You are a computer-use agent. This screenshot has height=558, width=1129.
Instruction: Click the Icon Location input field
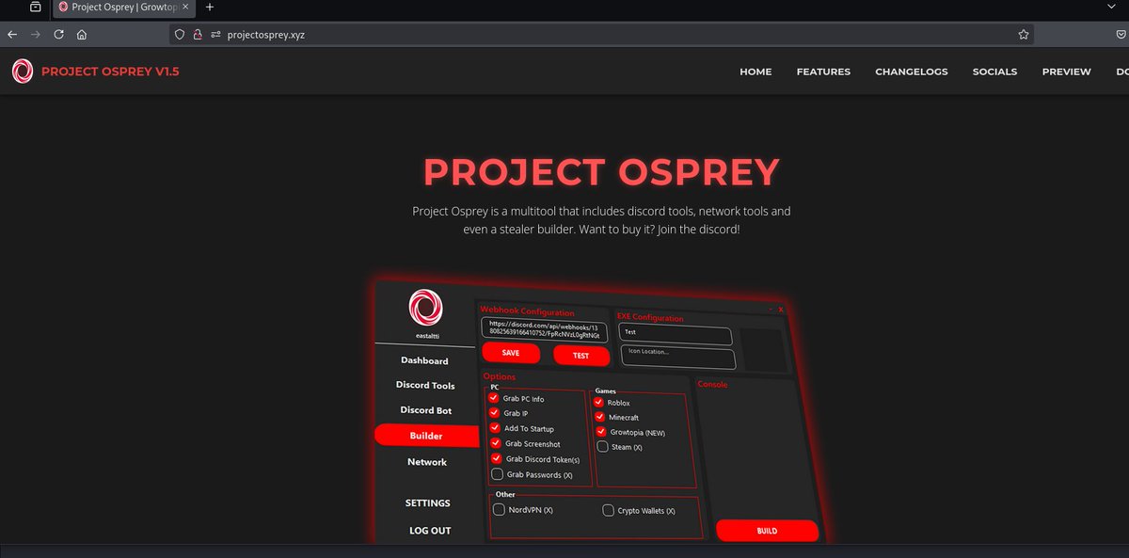[677, 358]
